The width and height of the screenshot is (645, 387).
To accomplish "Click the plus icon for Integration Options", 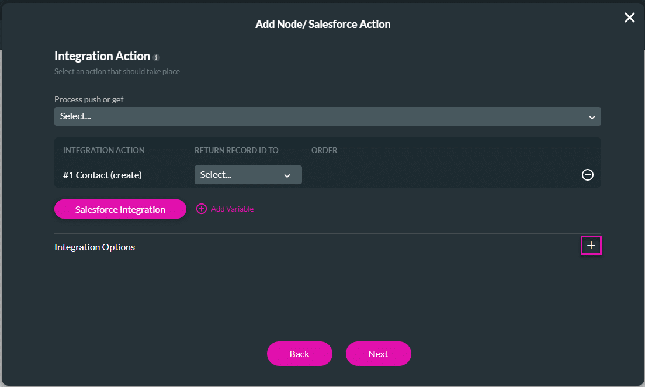I will coord(591,246).
